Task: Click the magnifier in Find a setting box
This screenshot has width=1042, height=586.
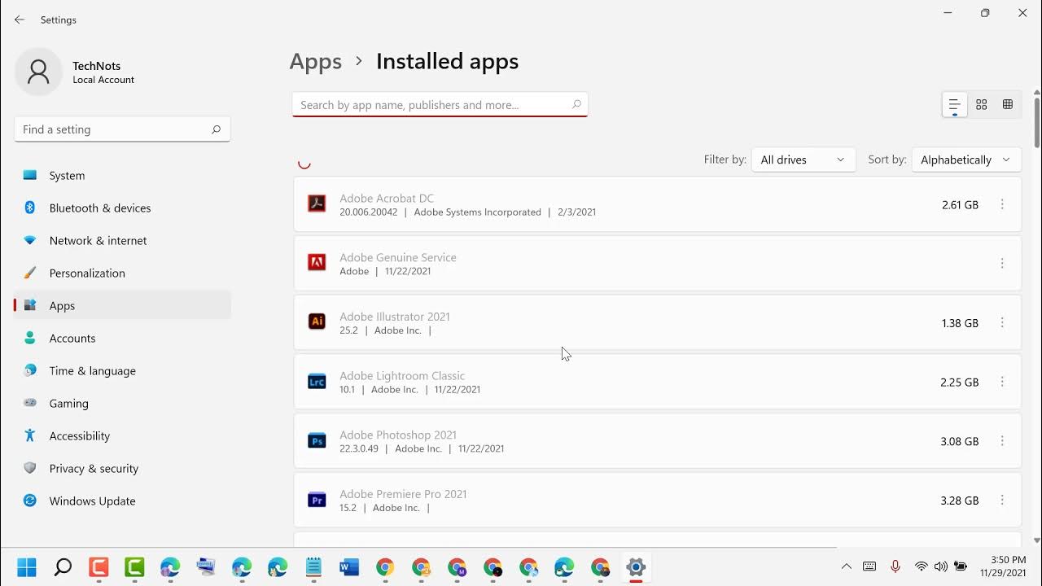Action: [x=216, y=129]
